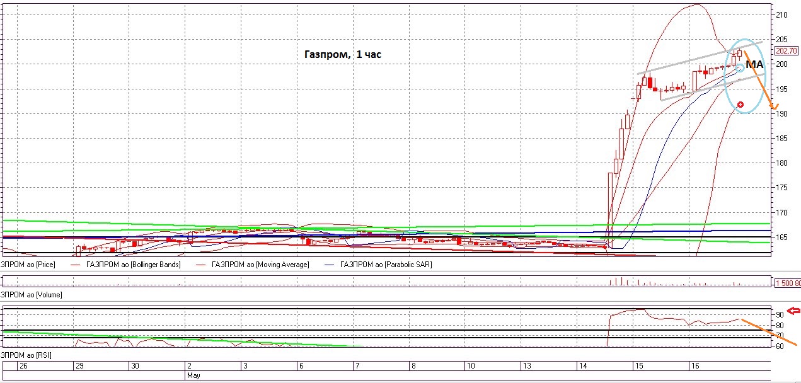
Task: Click the RSI scale label 60
Action: [x=780, y=346]
